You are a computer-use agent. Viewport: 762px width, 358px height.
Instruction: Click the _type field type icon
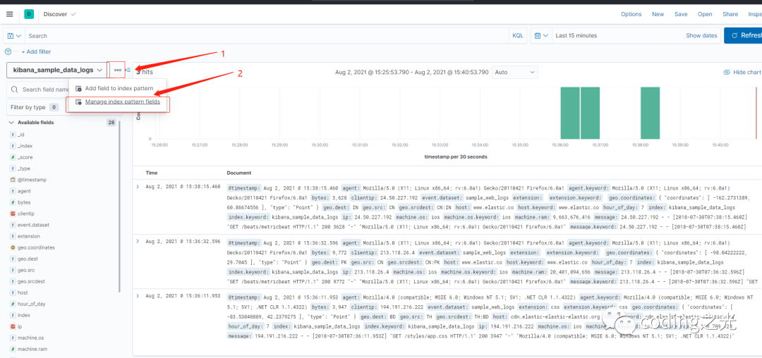(x=13, y=168)
